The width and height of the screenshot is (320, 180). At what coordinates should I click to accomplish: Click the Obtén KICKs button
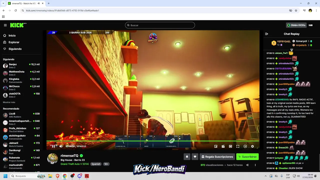point(296,25)
